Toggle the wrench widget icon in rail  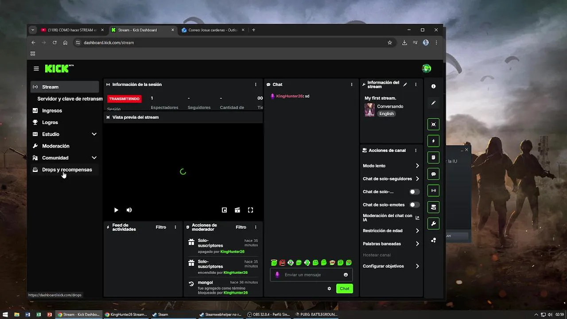coord(434,223)
